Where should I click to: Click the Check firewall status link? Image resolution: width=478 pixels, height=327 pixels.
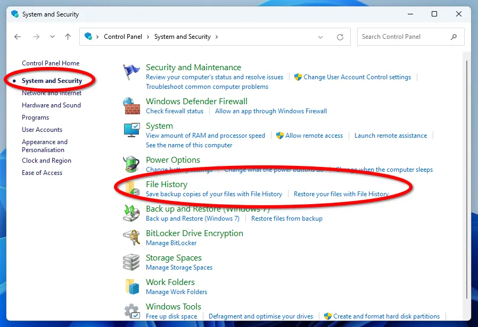tap(176, 111)
